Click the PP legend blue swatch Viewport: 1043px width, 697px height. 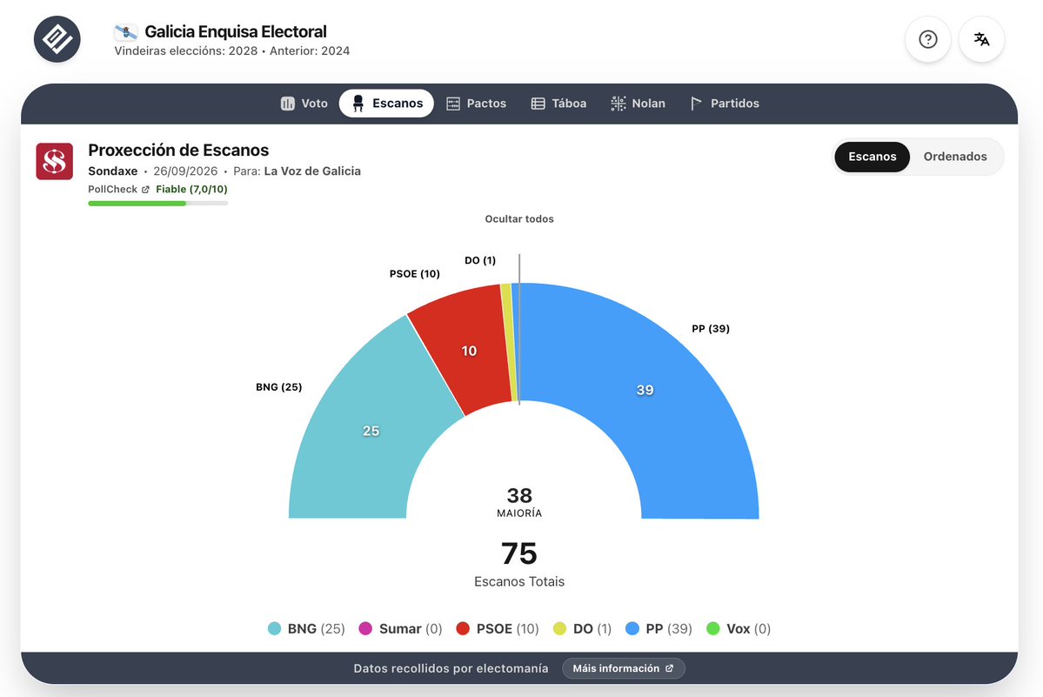[x=632, y=628]
